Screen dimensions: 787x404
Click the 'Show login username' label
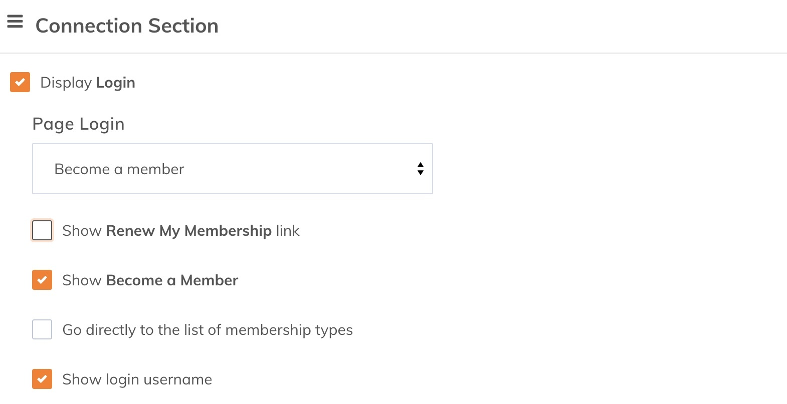click(x=137, y=379)
